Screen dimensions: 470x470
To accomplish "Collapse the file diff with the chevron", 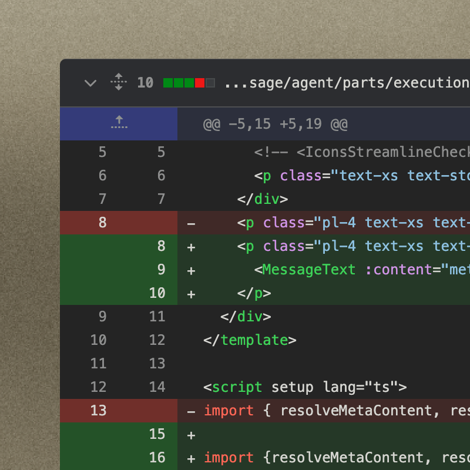I will click(90, 83).
